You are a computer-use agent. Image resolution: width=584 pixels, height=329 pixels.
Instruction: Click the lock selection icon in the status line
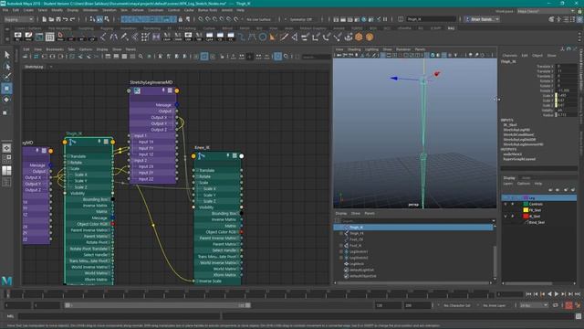[181, 19]
